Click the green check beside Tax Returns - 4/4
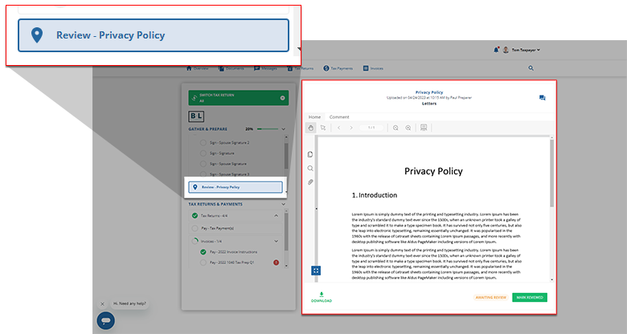Image resolution: width=627 pixels, height=334 pixels. [x=195, y=216]
